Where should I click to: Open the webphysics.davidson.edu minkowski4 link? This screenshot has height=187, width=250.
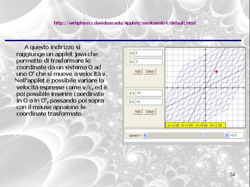coord(125,23)
